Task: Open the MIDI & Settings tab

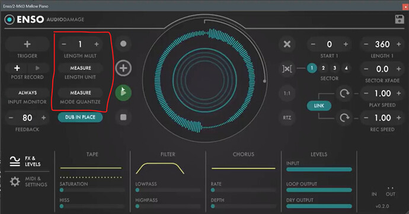Action: (x=28, y=181)
